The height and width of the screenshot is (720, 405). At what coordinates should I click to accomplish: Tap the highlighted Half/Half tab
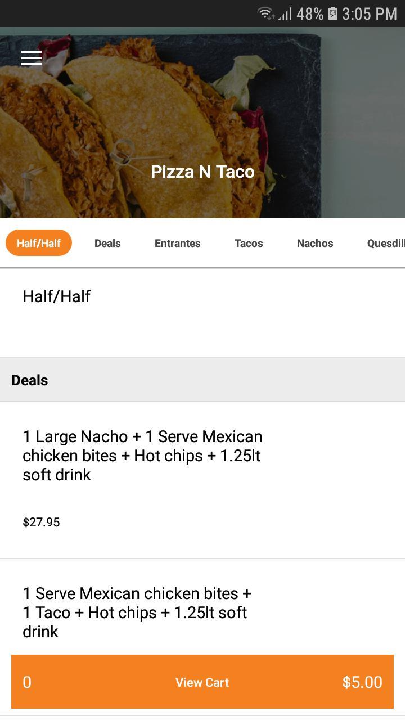pos(38,243)
